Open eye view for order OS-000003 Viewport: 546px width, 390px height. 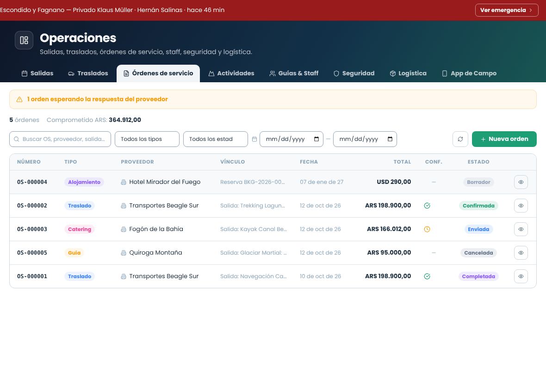521,229
